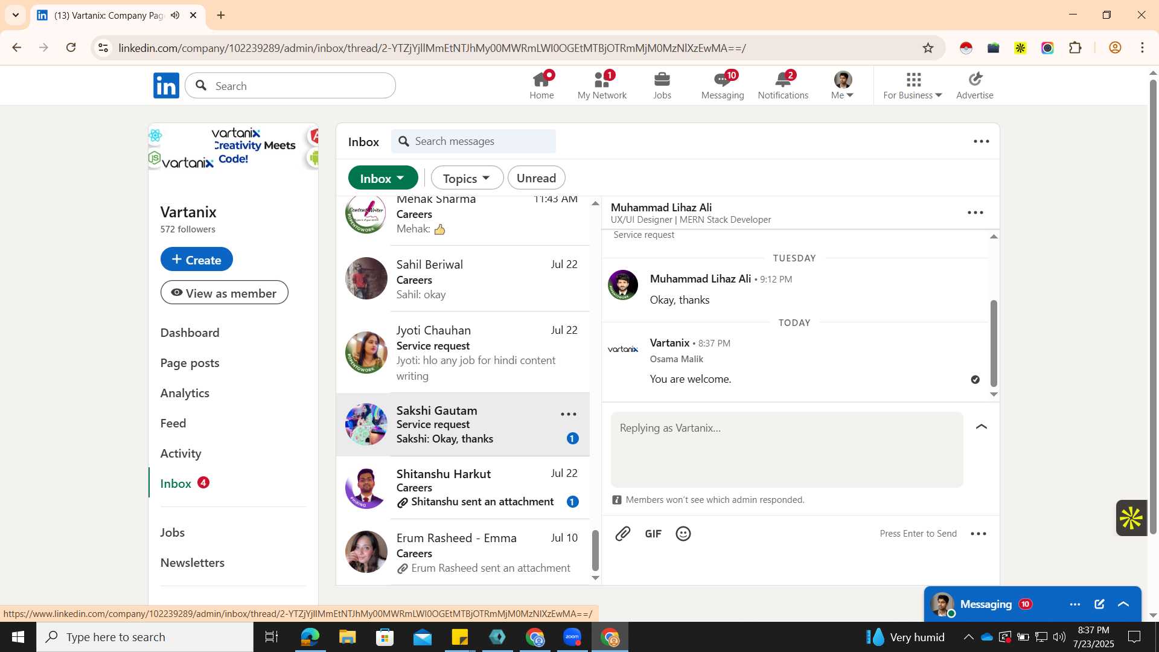
Task: Reload the page
Action: 71,48
